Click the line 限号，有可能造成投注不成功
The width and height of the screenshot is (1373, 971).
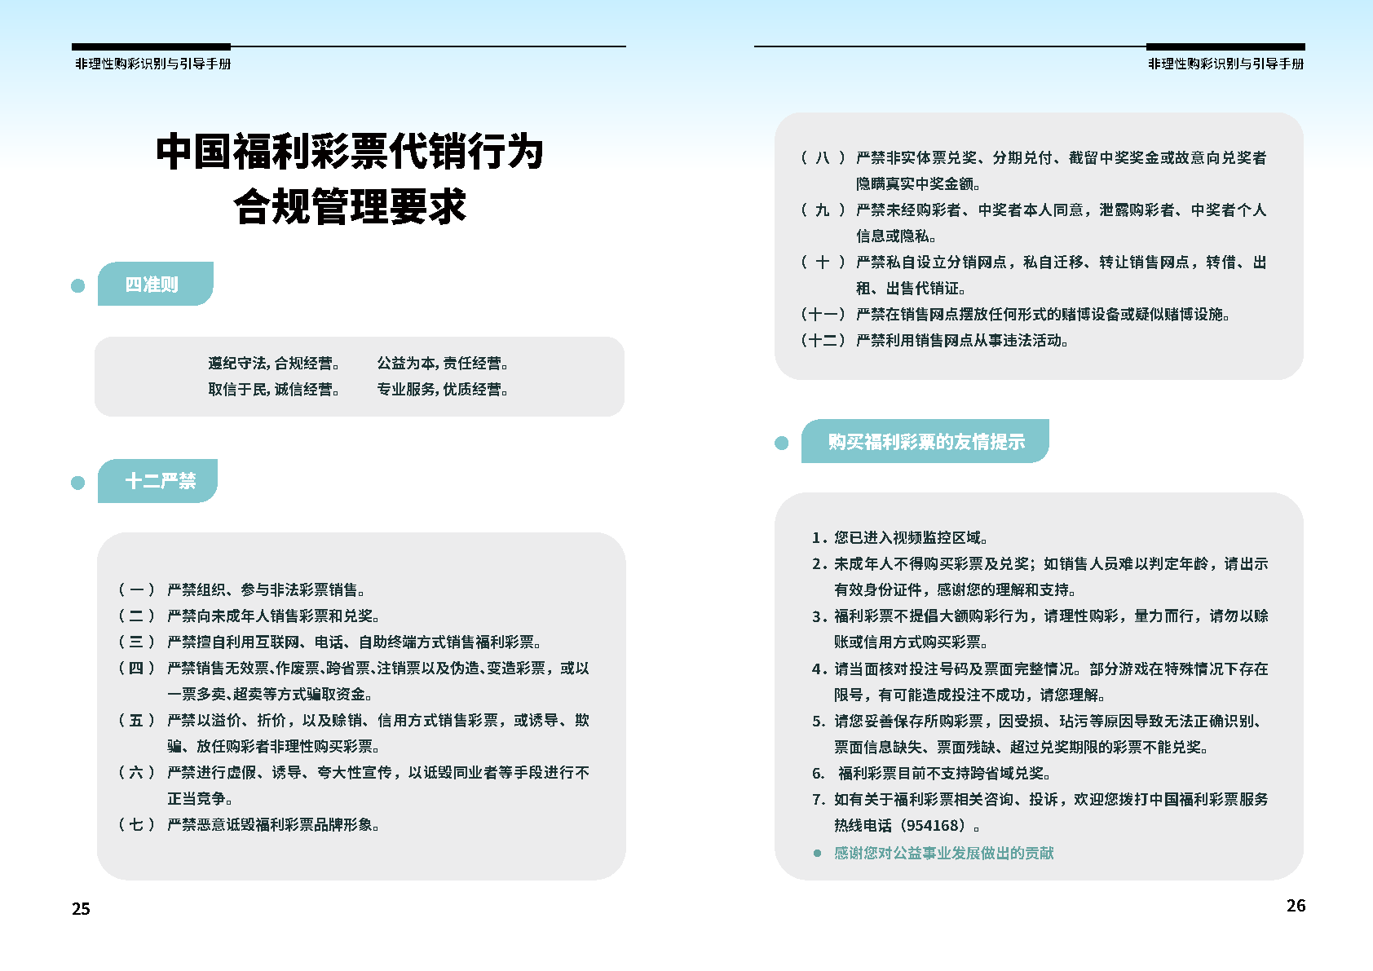click(x=969, y=695)
